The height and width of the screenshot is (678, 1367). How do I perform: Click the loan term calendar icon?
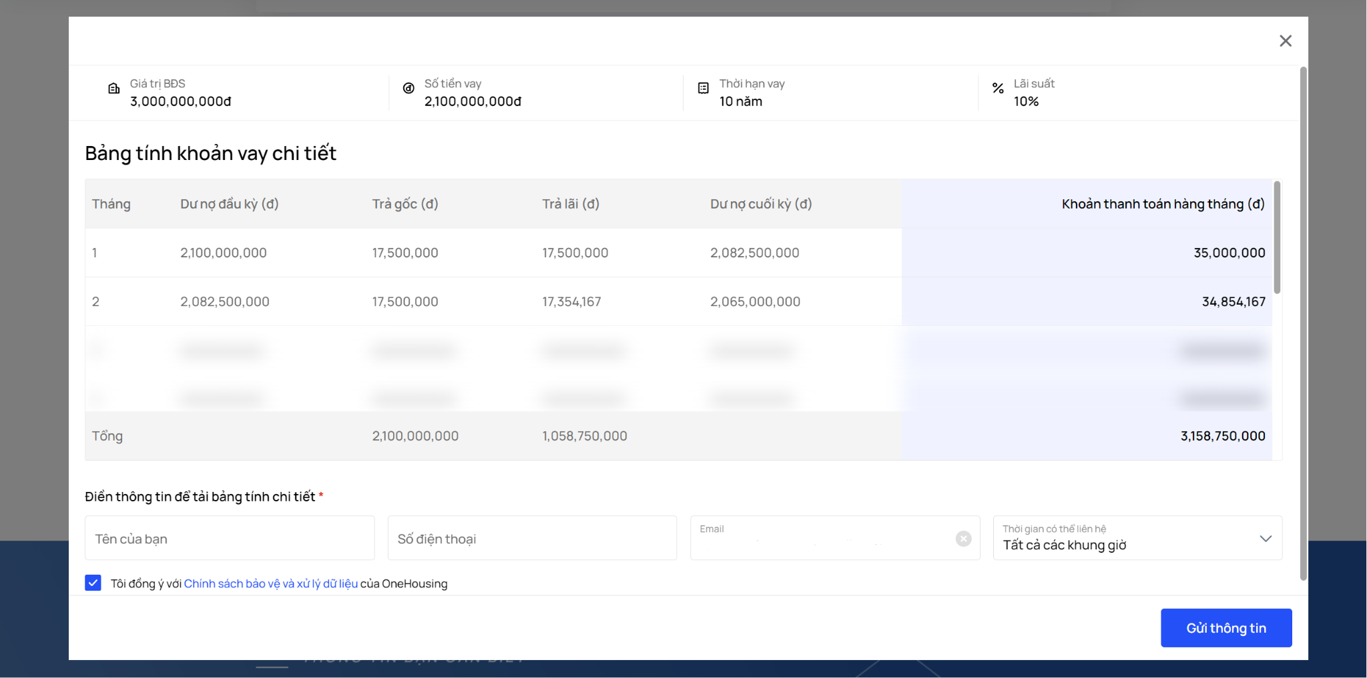(x=703, y=88)
